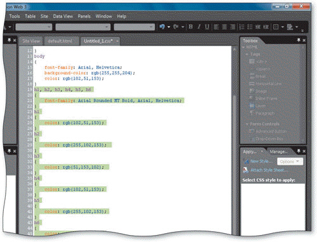Close the Untitled_1.css tab
The width and height of the screenshot is (317, 242).
[x=117, y=41]
